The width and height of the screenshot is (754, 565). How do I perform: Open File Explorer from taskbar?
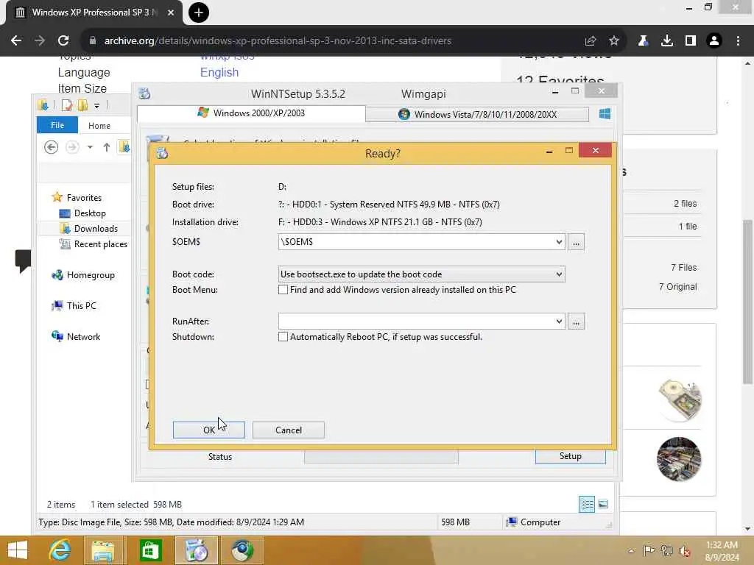pyautogui.click(x=103, y=550)
